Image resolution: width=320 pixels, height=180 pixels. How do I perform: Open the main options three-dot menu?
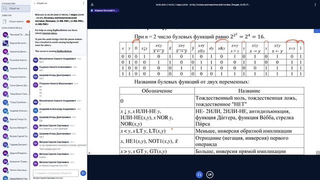pos(315,4)
